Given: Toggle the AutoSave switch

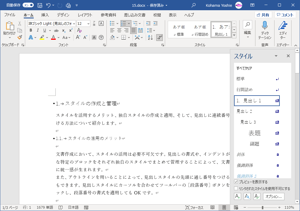Looking at the screenshot, I should coord(28,5).
